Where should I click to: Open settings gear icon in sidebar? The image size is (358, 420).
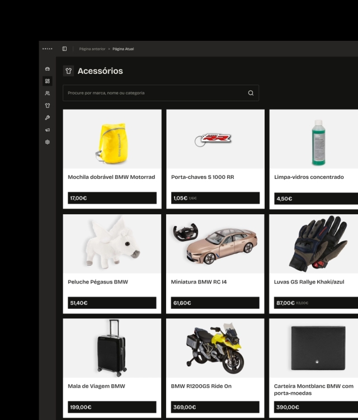point(48,142)
